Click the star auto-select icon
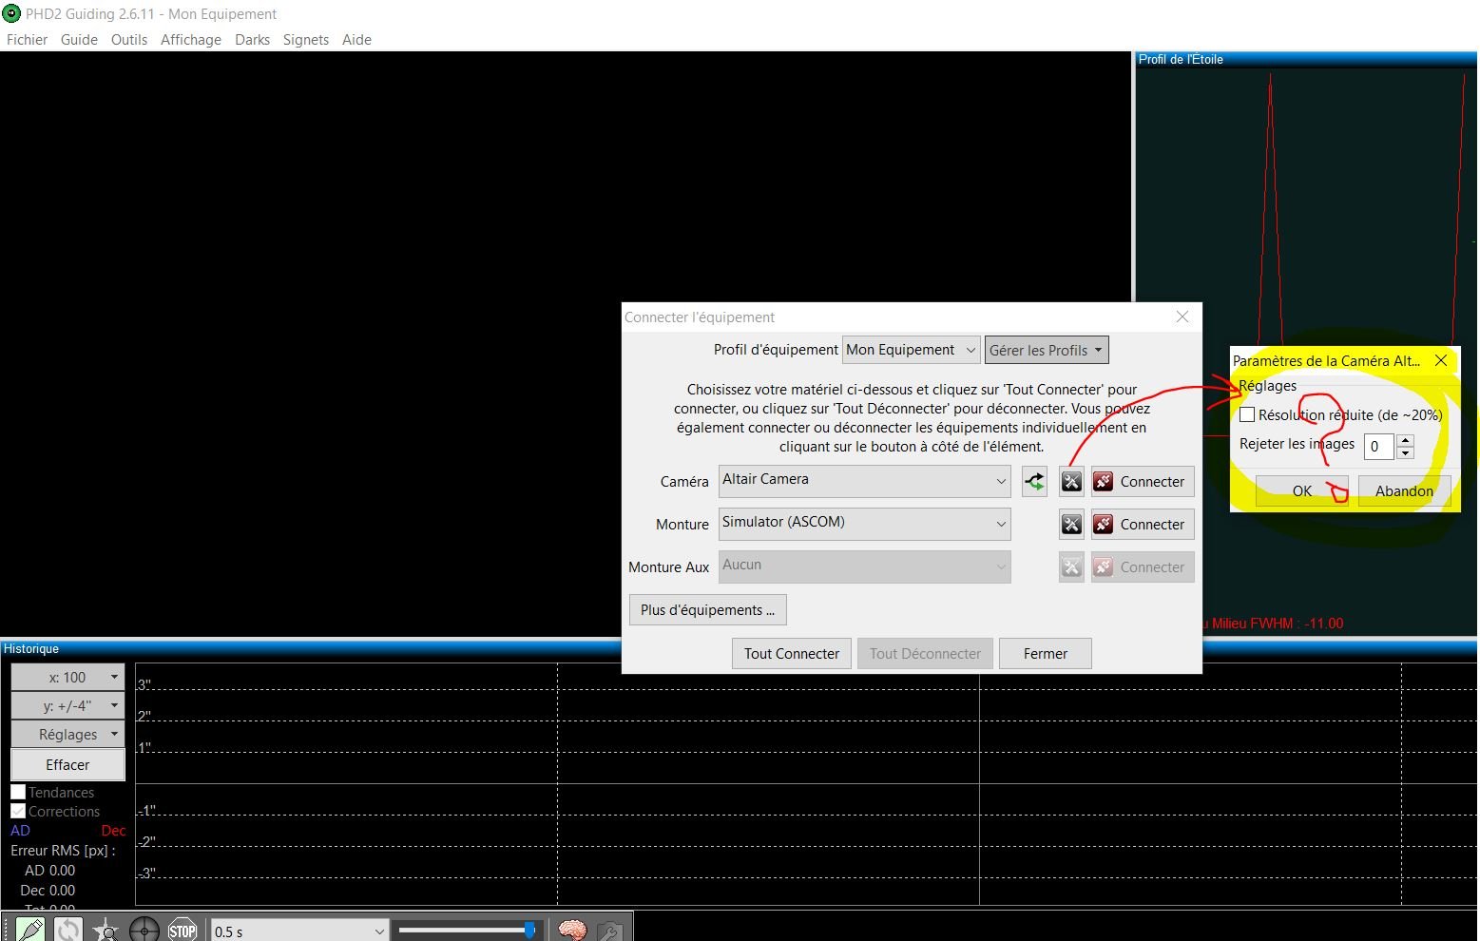This screenshot has width=1480, height=941. tap(106, 930)
